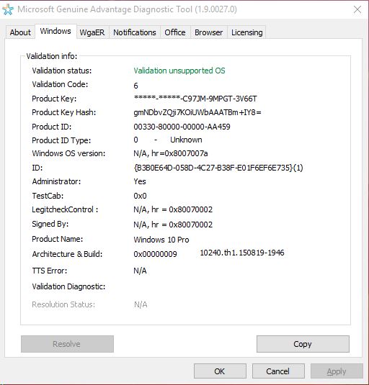Image resolution: width=369 pixels, height=385 pixels.
Task: Click the TTS Error N/A value
Action: pos(140,271)
